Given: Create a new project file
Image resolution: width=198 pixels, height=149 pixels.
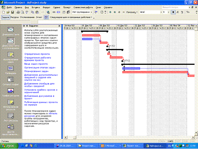Looking at the screenshot, I should 4,12.
